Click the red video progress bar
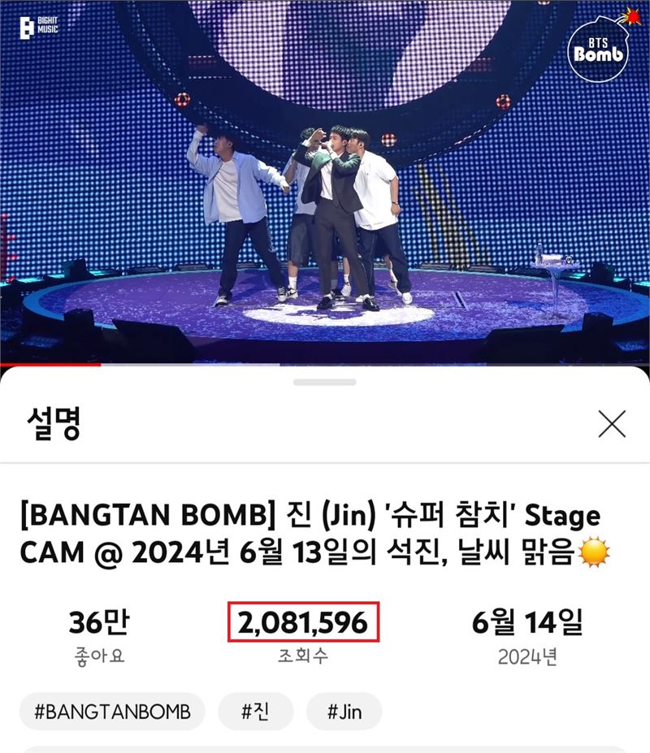650x753 pixels. [x=50, y=365]
